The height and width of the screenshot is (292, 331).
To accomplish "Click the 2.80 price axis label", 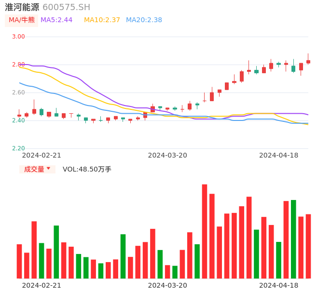I will (x=18, y=65).
